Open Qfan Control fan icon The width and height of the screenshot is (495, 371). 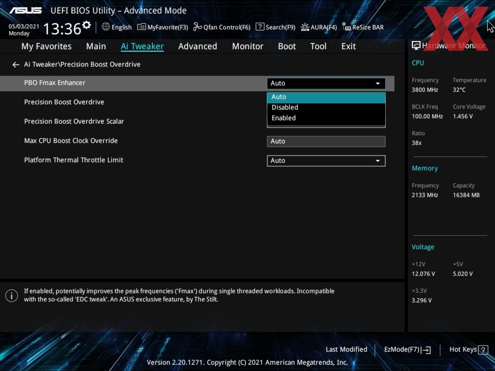tap(197, 27)
